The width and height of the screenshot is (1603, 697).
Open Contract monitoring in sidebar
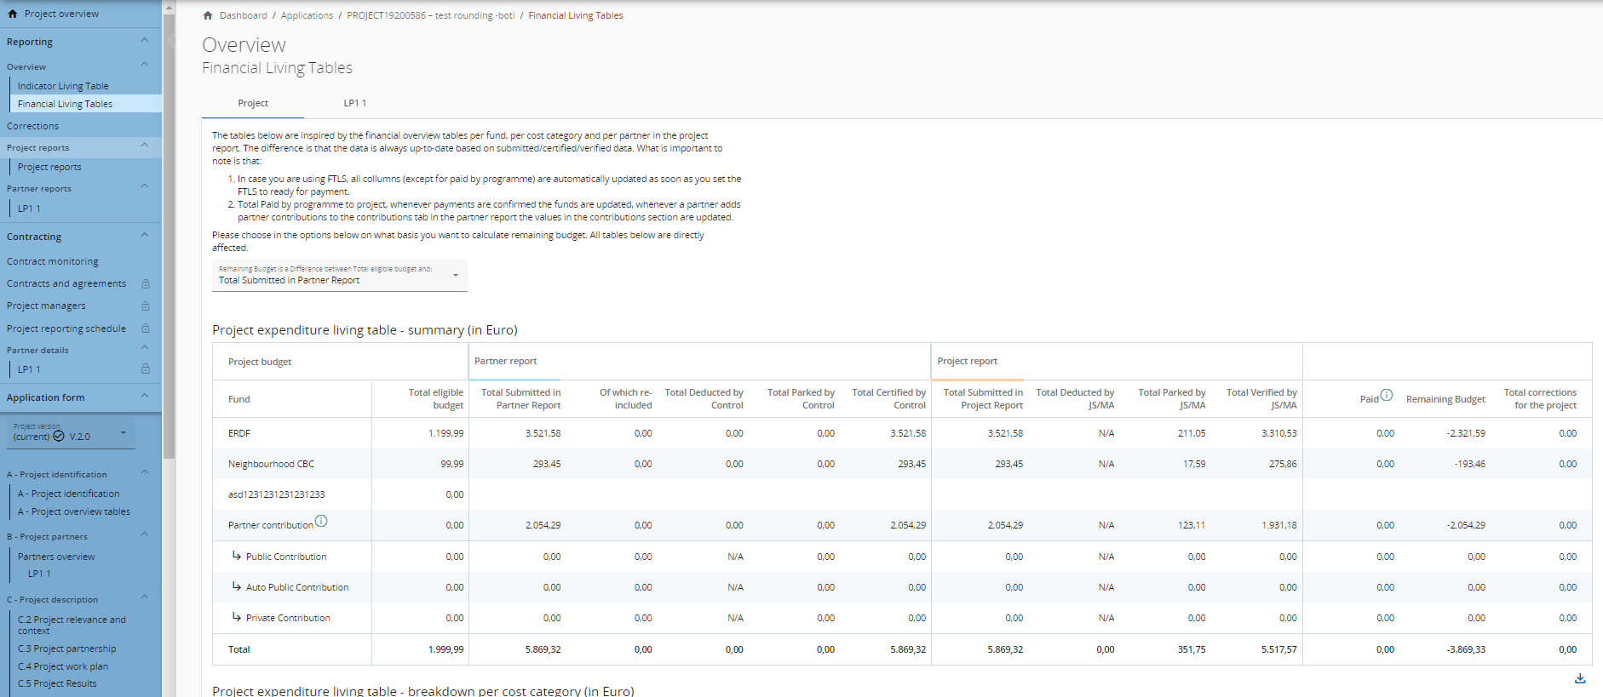pyautogui.click(x=53, y=261)
